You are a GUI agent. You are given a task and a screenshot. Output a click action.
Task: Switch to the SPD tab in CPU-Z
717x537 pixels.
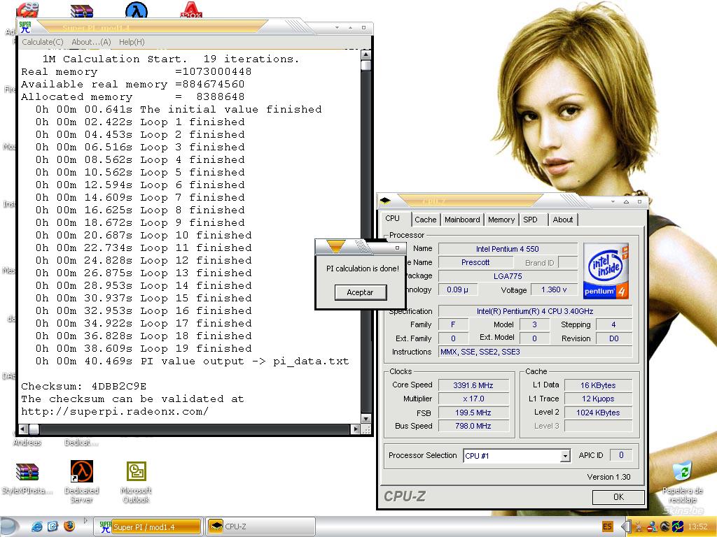(x=531, y=220)
